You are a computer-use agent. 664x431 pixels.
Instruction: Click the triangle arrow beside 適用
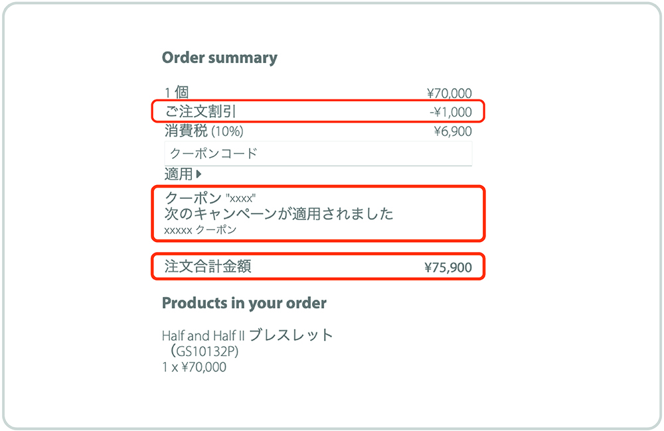(x=199, y=174)
